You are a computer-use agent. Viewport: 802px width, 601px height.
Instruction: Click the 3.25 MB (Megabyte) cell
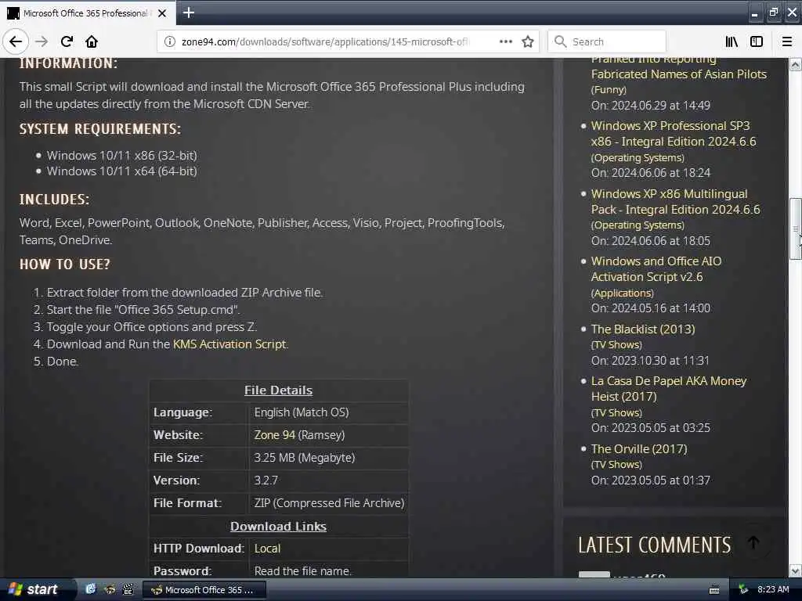(305, 457)
